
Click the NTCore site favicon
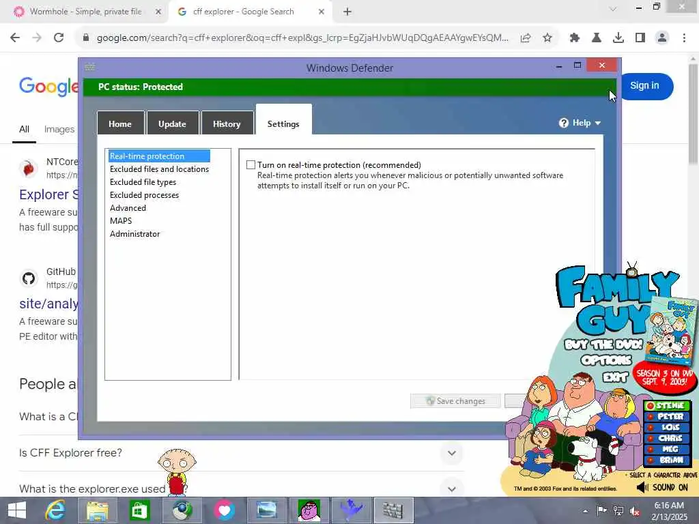point(29,169)
